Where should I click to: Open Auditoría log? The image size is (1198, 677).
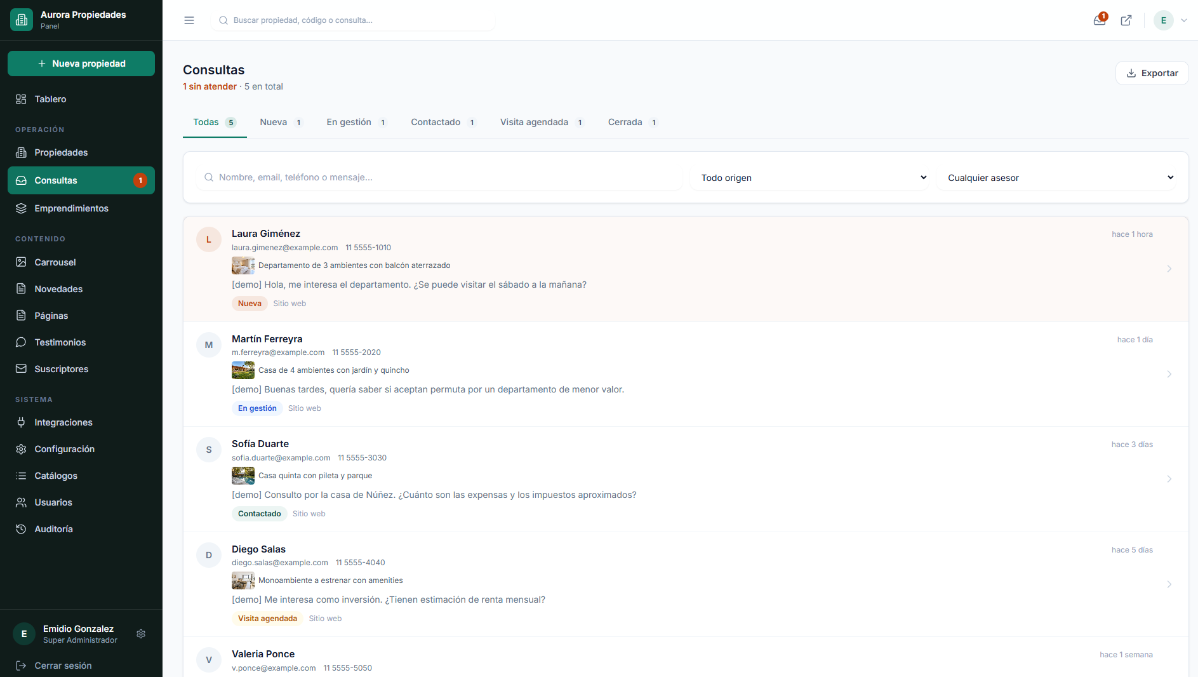pyautogui.click(x=81, y=529)
